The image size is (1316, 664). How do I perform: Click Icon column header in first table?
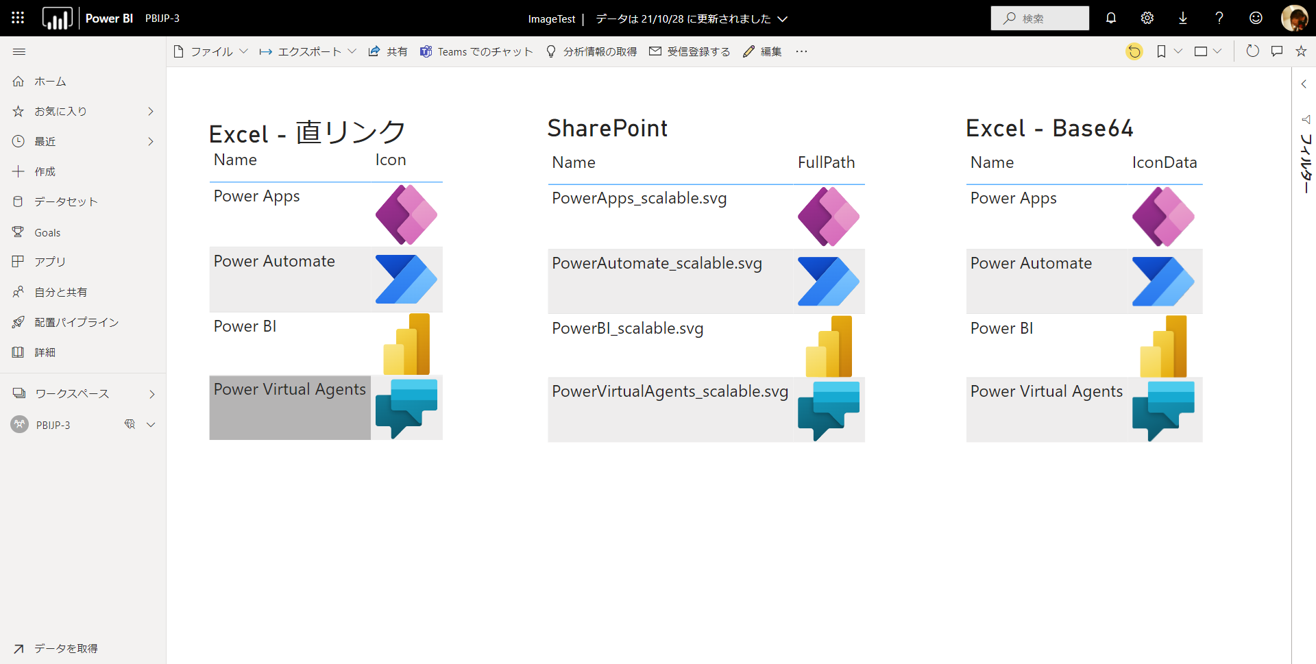(x=391, y=160)
